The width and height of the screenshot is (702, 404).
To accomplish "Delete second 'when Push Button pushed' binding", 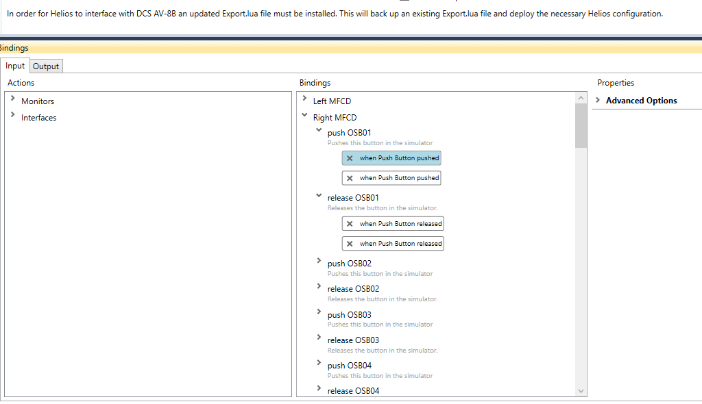I will pyautogui.click(x=350, y=178).
